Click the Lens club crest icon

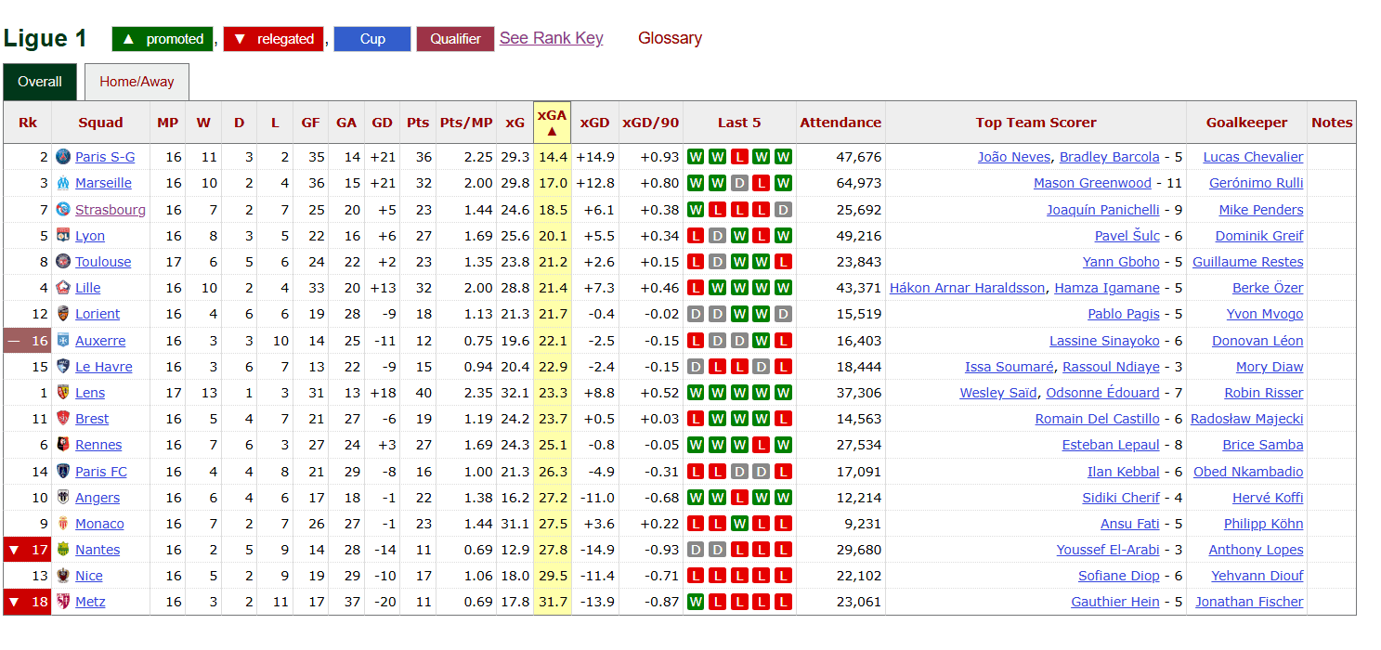63,393
